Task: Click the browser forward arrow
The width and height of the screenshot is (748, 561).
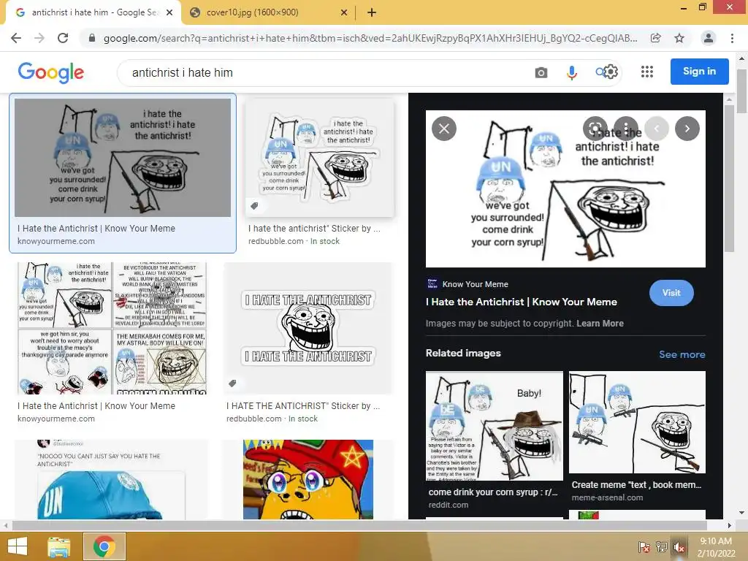Action: click(x=39, y=38)
